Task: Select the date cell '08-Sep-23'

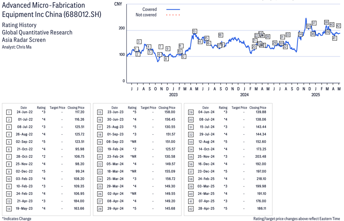Action: (115, 142)
